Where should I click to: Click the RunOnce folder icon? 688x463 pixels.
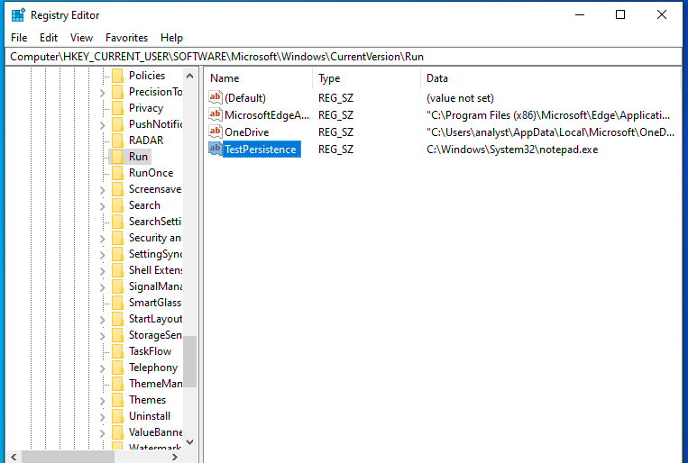tap(116, 173)
